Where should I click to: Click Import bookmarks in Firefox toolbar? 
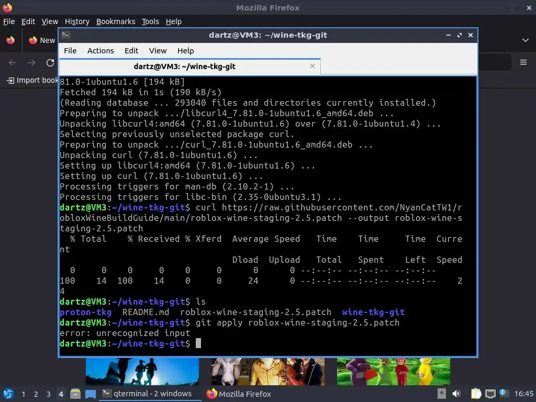pyautogui.click(x=32, y=80)
